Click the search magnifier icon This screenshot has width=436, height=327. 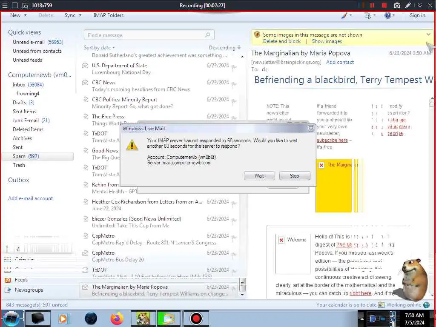tap(207, 35)
